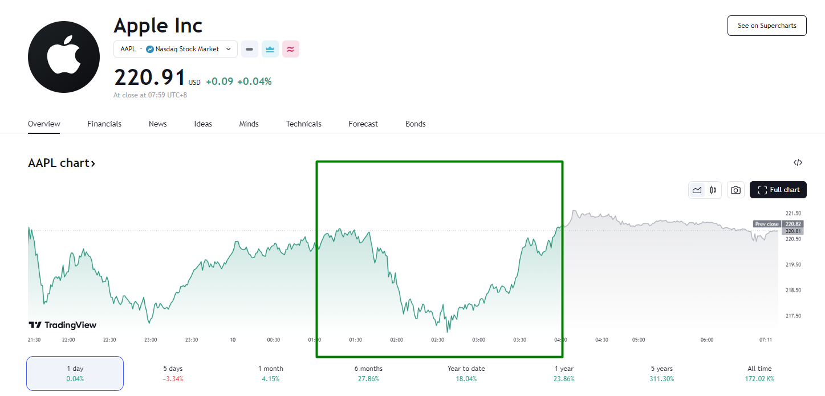Switch to the Financials tab
Screen dimensions: 825x396
[104, 124]
